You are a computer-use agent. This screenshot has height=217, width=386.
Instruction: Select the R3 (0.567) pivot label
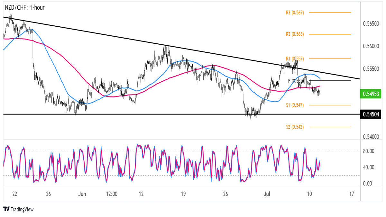[295, 13]
